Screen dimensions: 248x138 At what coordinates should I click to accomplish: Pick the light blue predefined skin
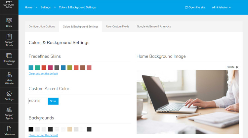[x=31, y=68]
